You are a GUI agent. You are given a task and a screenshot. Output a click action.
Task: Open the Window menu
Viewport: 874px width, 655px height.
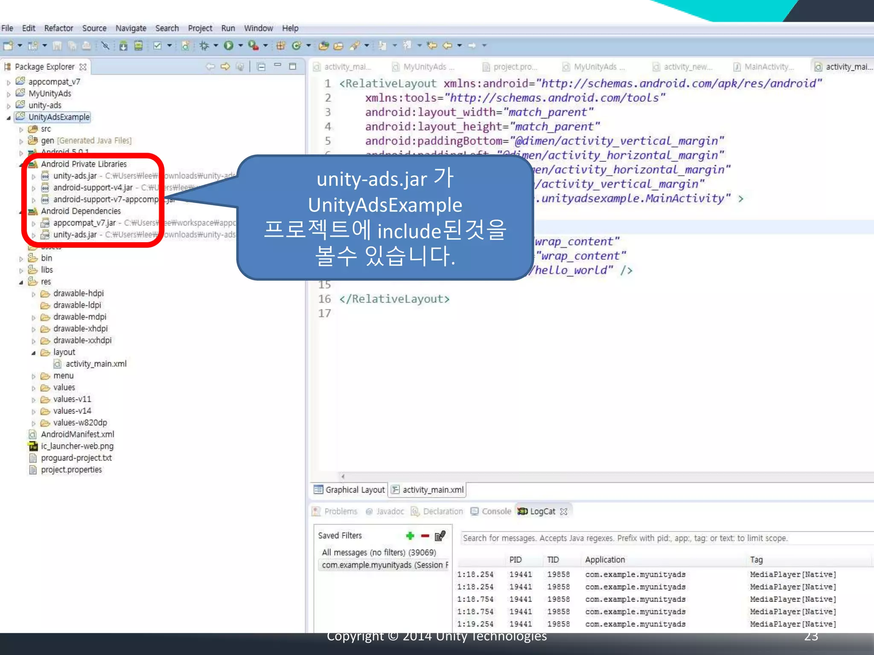pos(258,28)
